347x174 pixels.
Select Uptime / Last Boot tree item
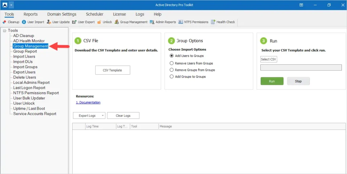(29, 109)
